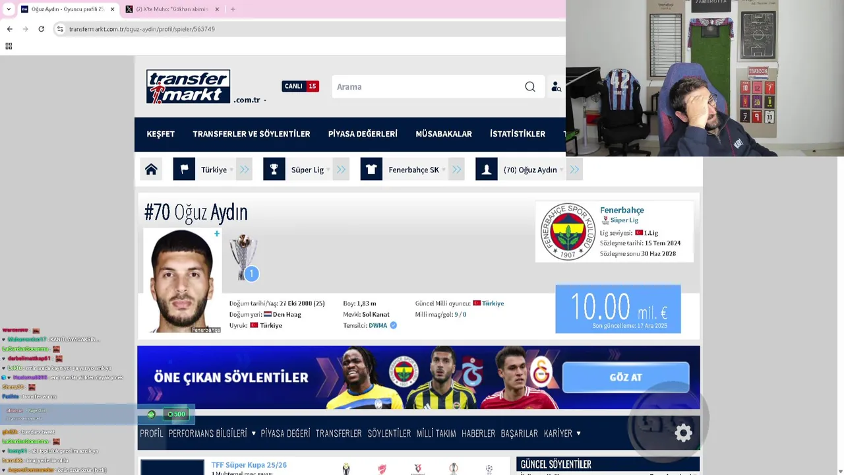Viewport: 844px width, 475px height.
Task: Open the TFF Süper Kupa 25/26 link
Action: [249, 465]
